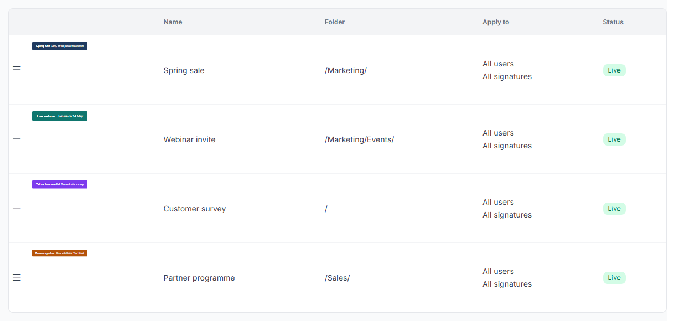
Task: Select the Customer survey name
Action: [195, 209]
